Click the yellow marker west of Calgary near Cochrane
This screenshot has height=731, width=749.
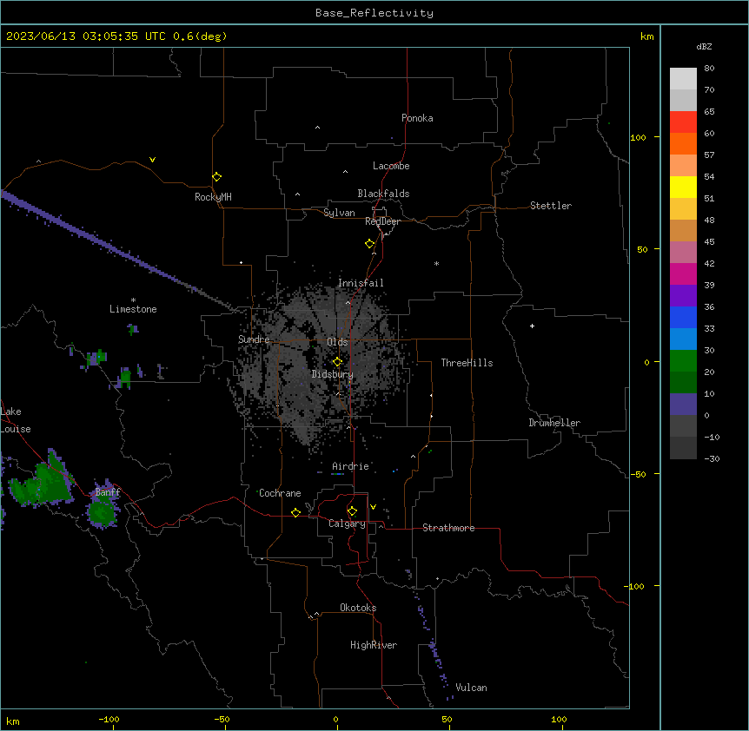click(295, 512)
